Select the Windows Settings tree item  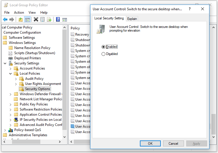(22, 43)
